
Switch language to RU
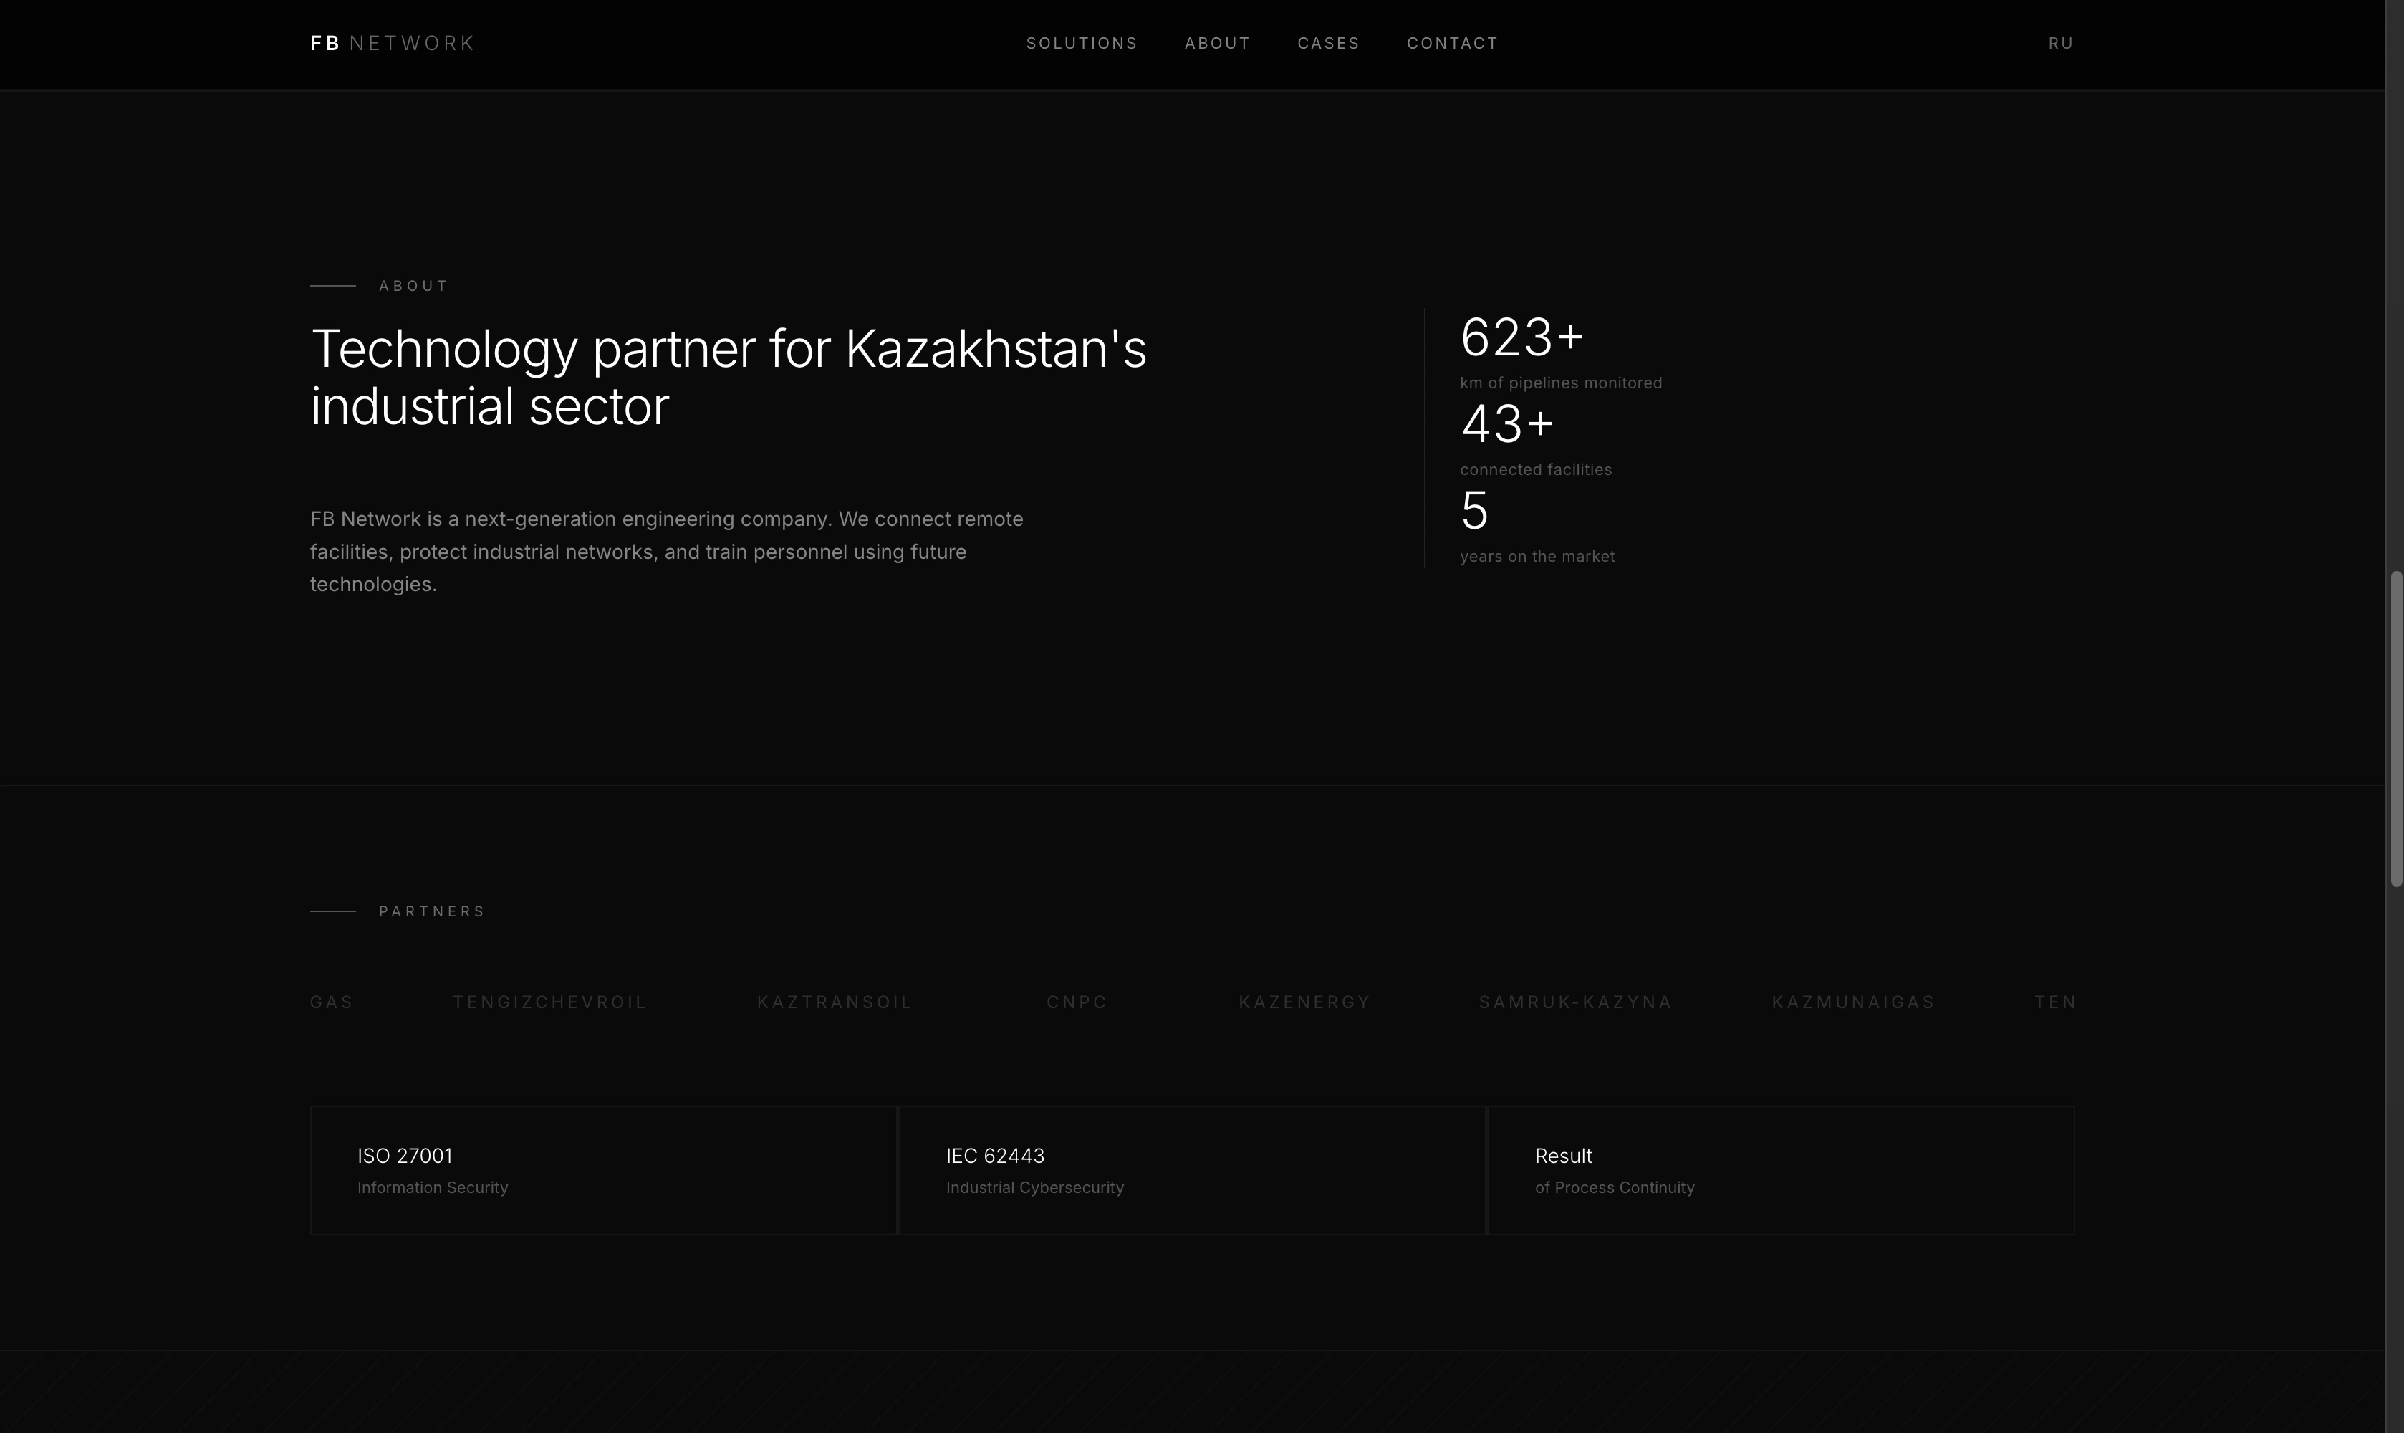2062,44
